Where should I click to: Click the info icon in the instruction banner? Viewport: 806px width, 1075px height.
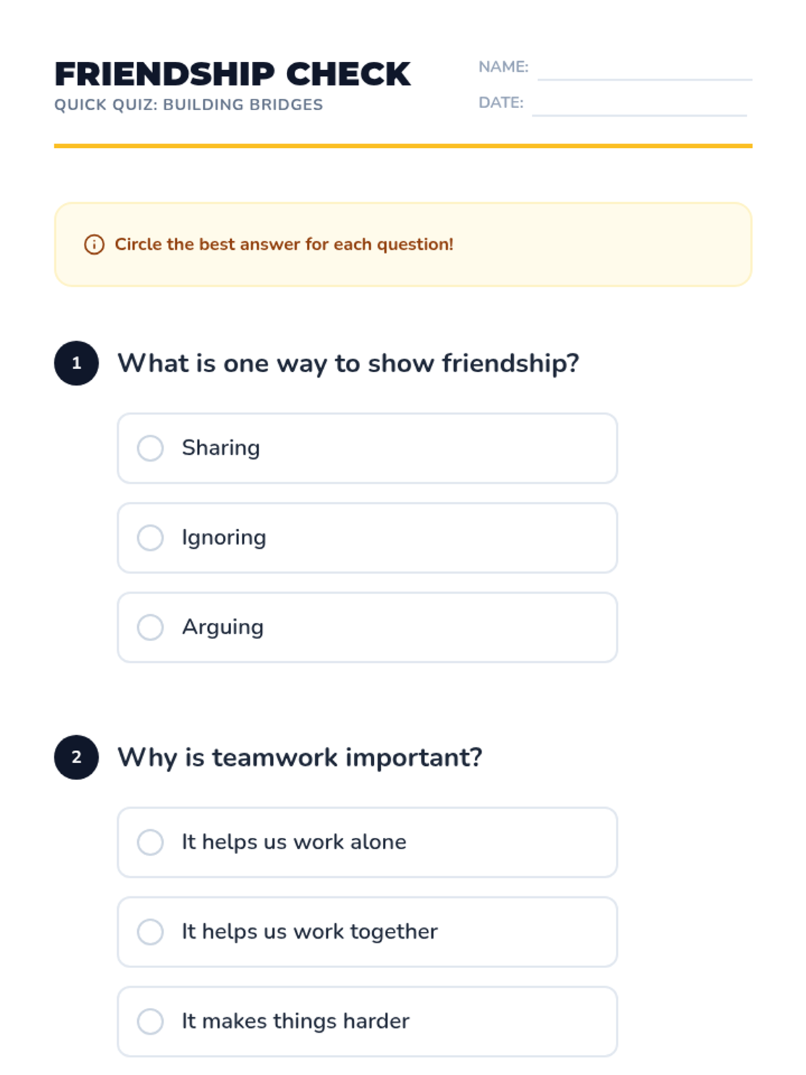pyautogui.click(x=94, y=245)
